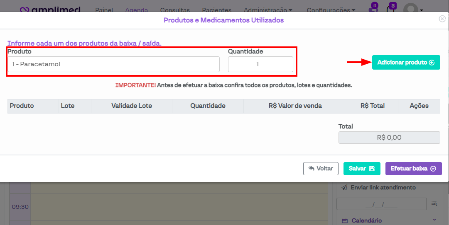
Task: Click the Produto field with Paracetamol
Action: pyautogui.click(x=113, y=64)
